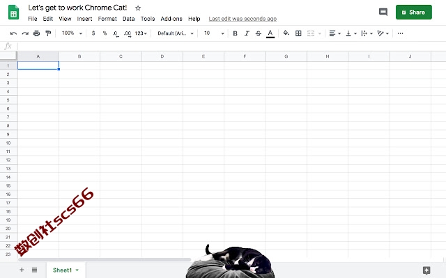Click the Merge cells icon
Image resolution: width=446 pixels, height=278 pixels.
coord(311,33)
